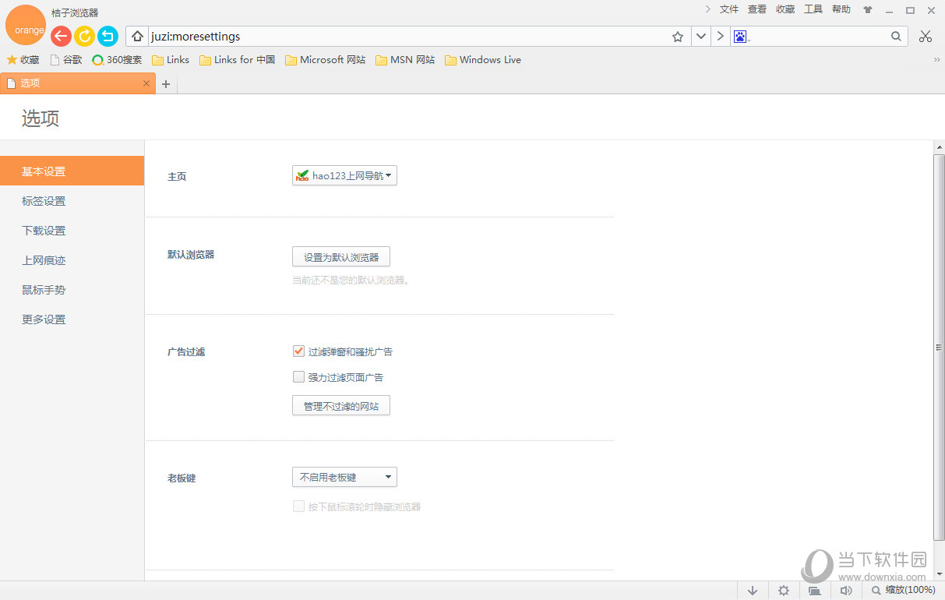Bookmark page with the star icon
Image resolution: width=945 pixels, height=600 pixels.
(x=678, y=37)
